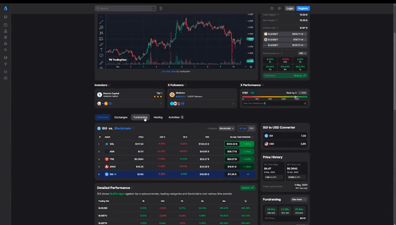Select the Fibonacci retracement tool in the chart

point(101,28)
